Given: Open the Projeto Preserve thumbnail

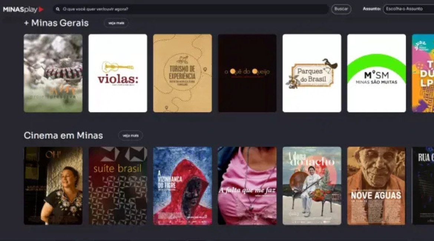Looking at the screenshot, I should pos(53,73).
